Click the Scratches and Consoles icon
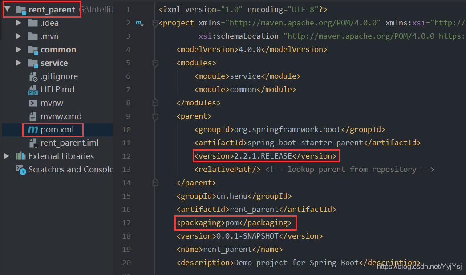The height and width of the screenshot is (275, 466). pos(21,170)
